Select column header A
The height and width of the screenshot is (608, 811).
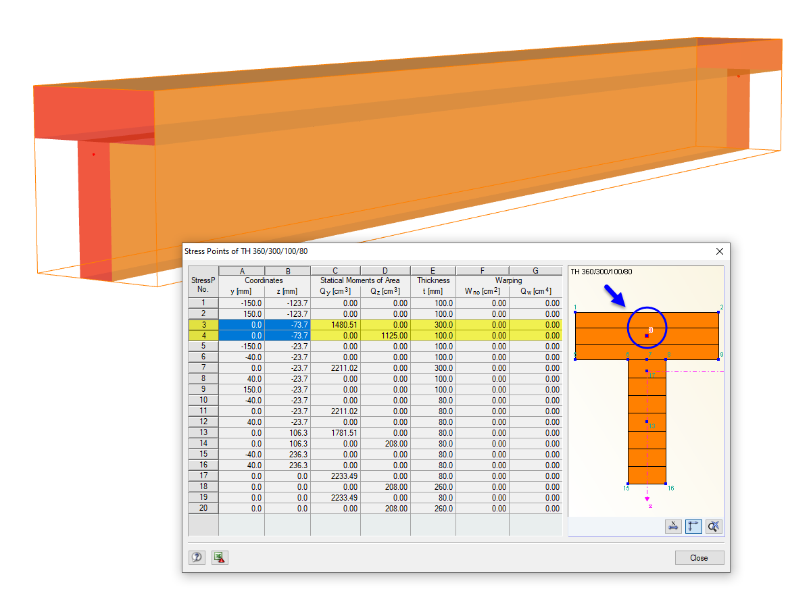pyautogui.click(x=242, y=271)
